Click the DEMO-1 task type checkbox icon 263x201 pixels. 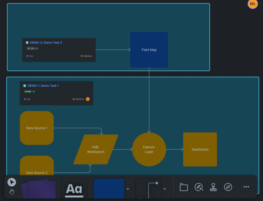(25, 86)
